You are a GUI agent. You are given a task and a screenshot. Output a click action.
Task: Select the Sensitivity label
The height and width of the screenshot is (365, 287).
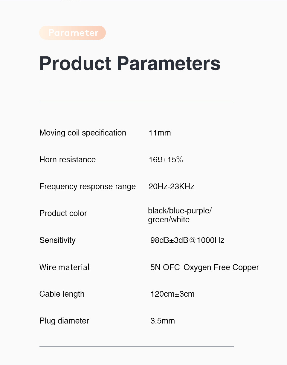[57, 240]
